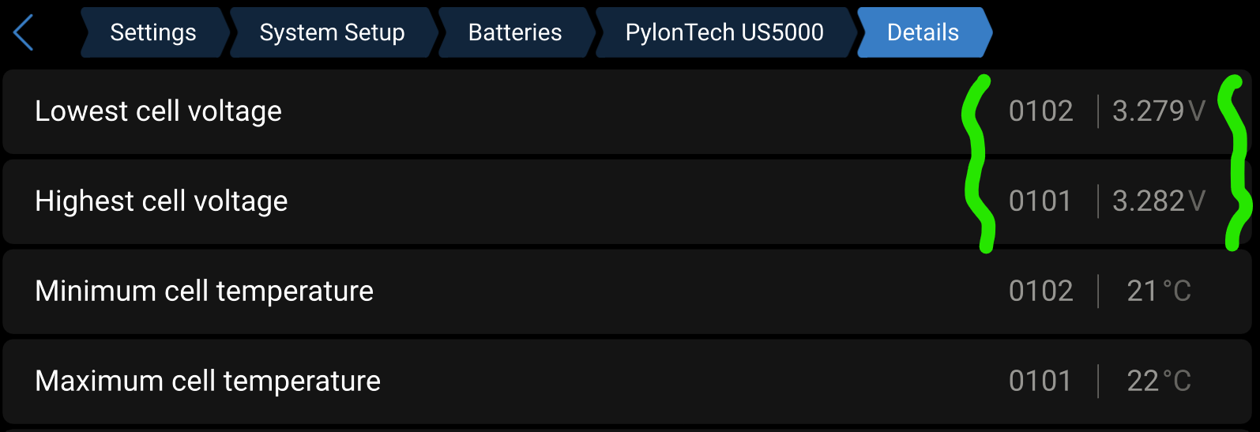The height and width of the screenshot is (432, 1260).
Task: Click cell ID 0102 beside 3.279V
Action: 1040,111
